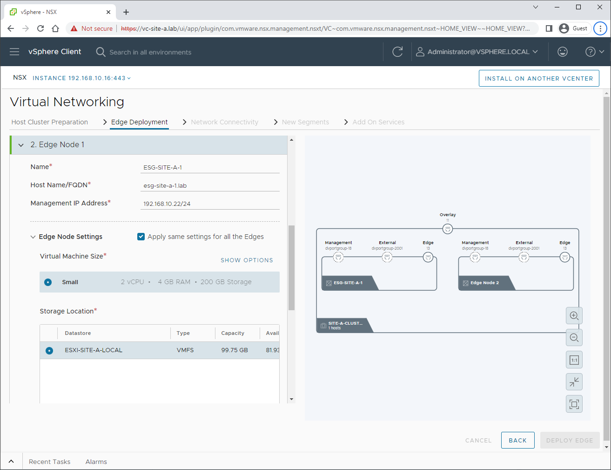Go to browser home page
Image resolution: width=611 pixels, height=470 pixels.
55,28
